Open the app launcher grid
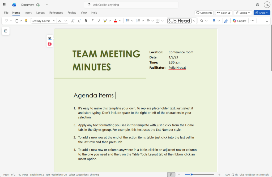The width and height of the screenshot is (272, 177). pyautogui.click(x=5, y=5)
